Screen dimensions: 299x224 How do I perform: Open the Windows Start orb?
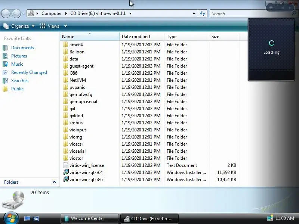(11, 218)
